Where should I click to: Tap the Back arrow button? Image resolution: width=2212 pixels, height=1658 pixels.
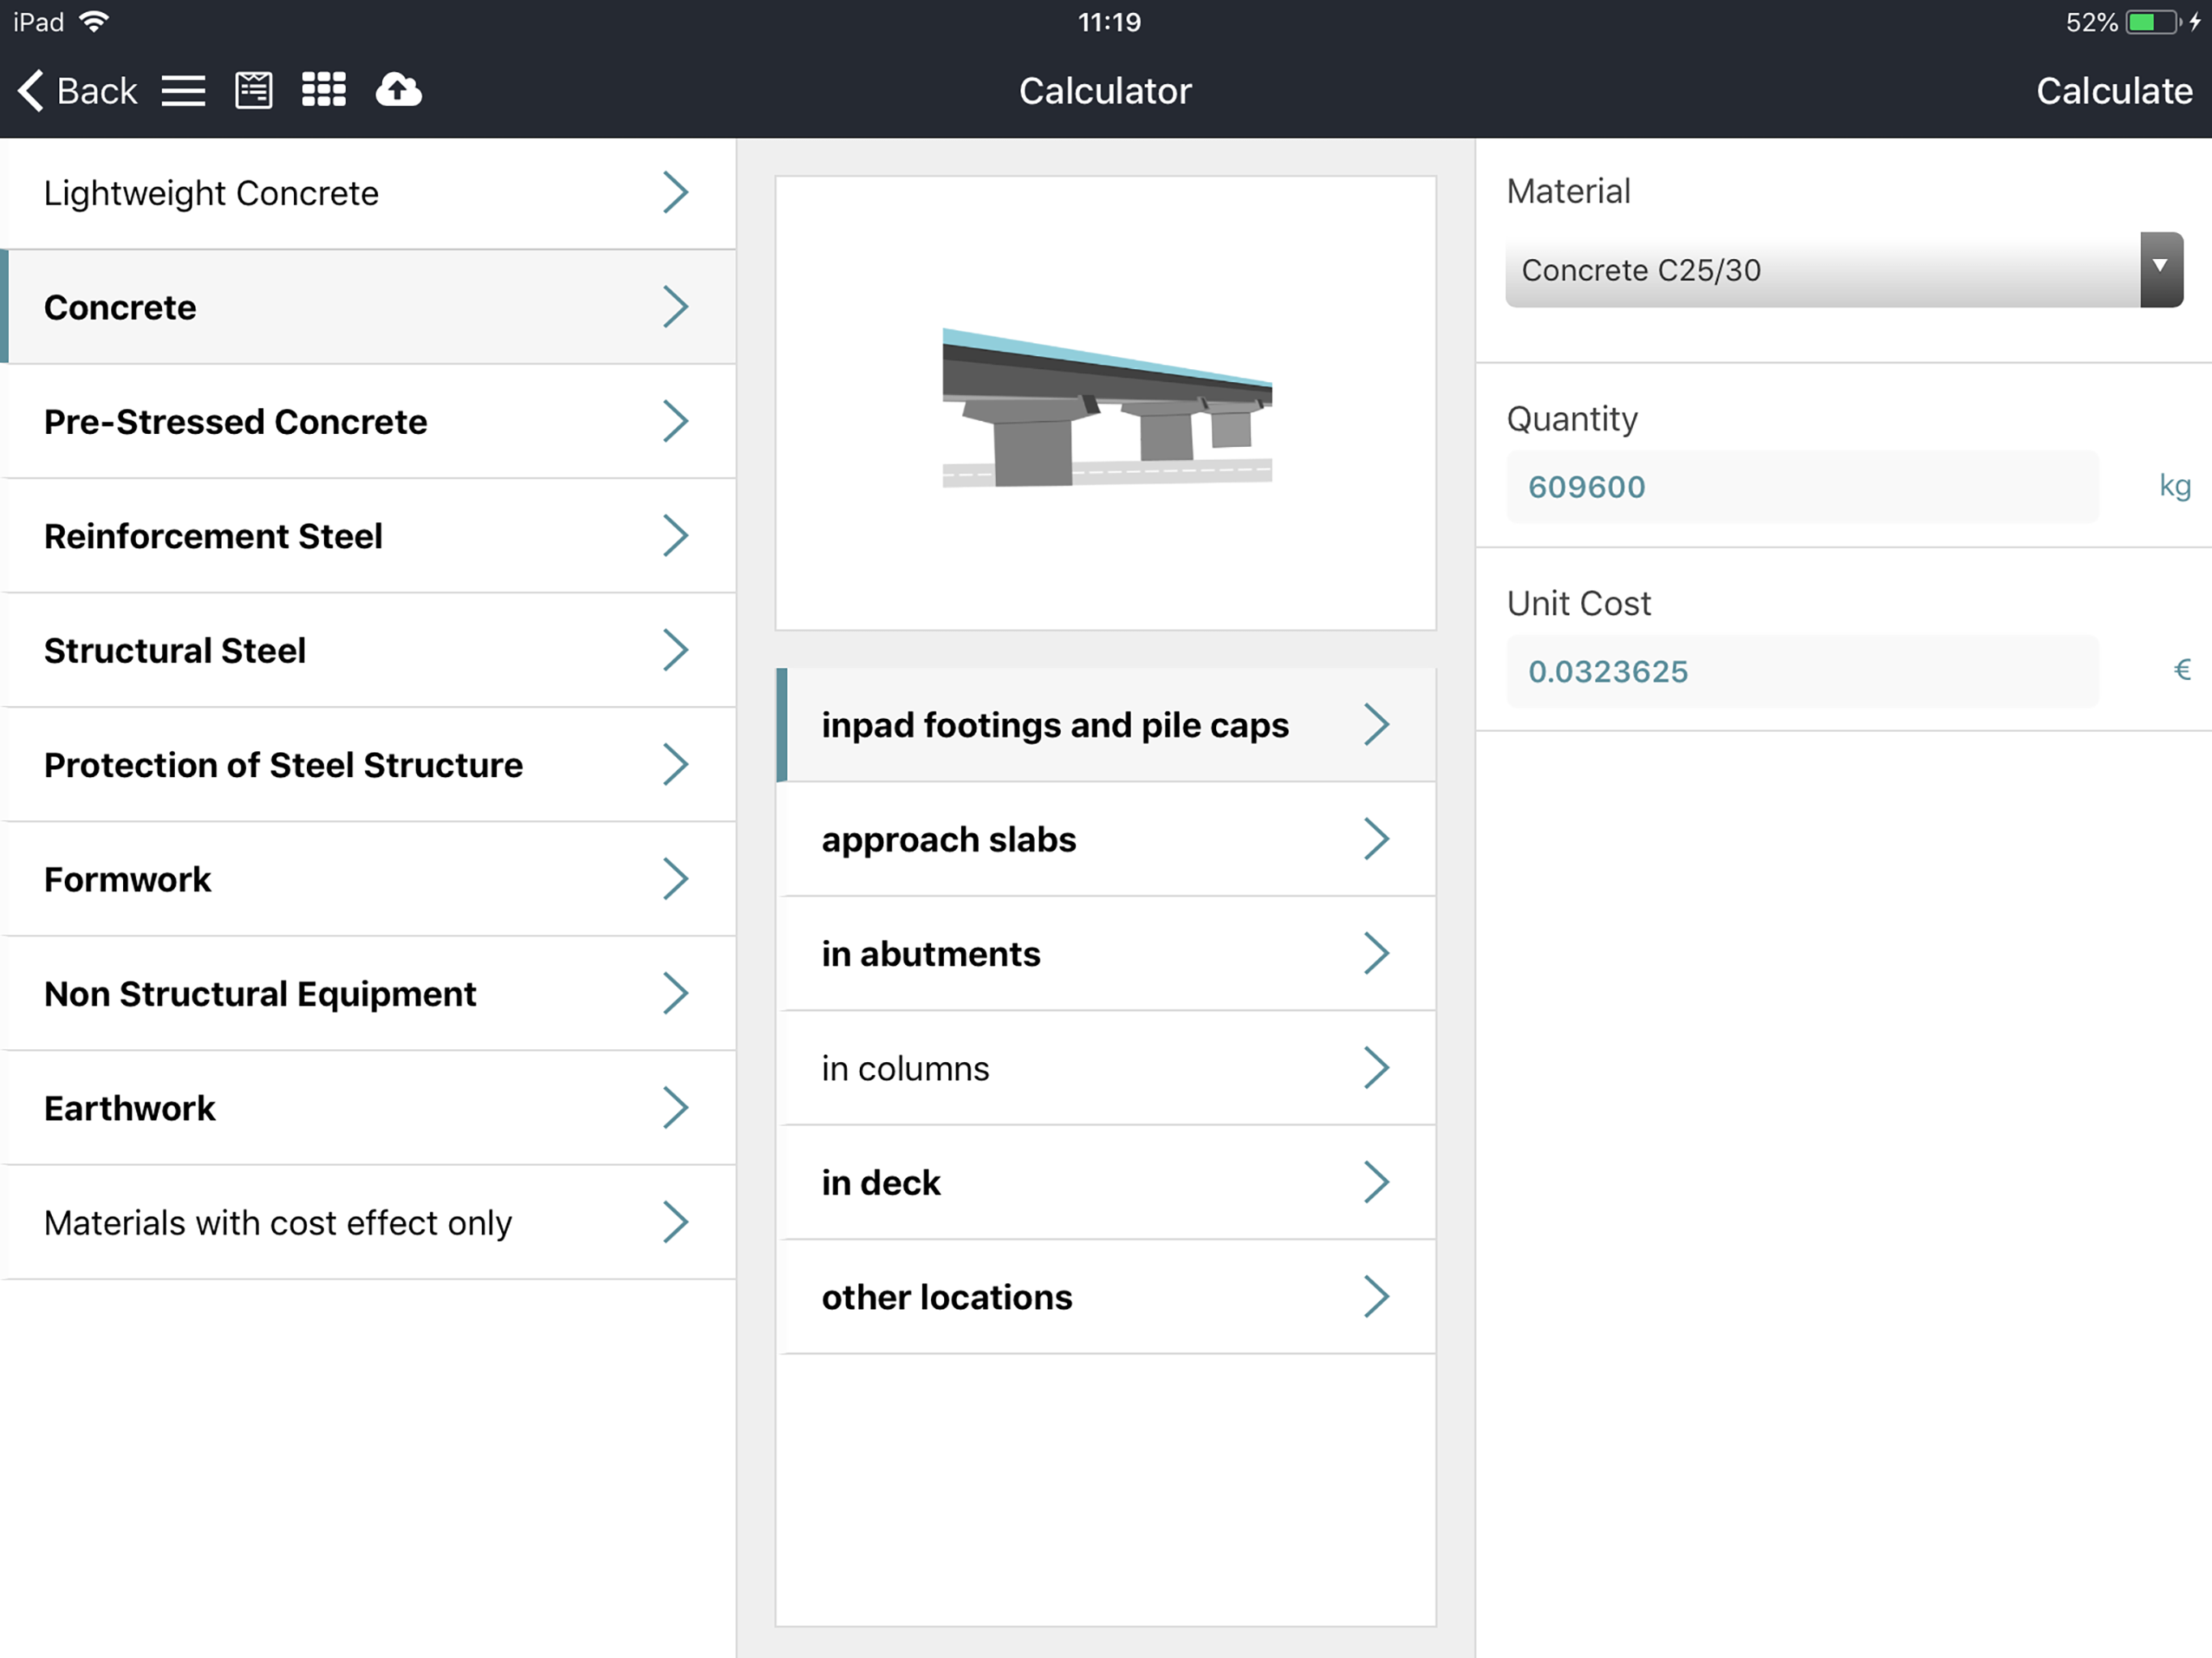coord(77,91)
